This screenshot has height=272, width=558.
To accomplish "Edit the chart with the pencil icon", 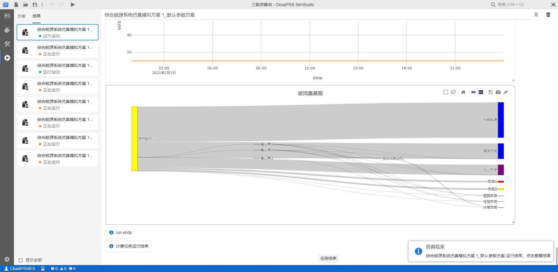I will click(506, 92).
